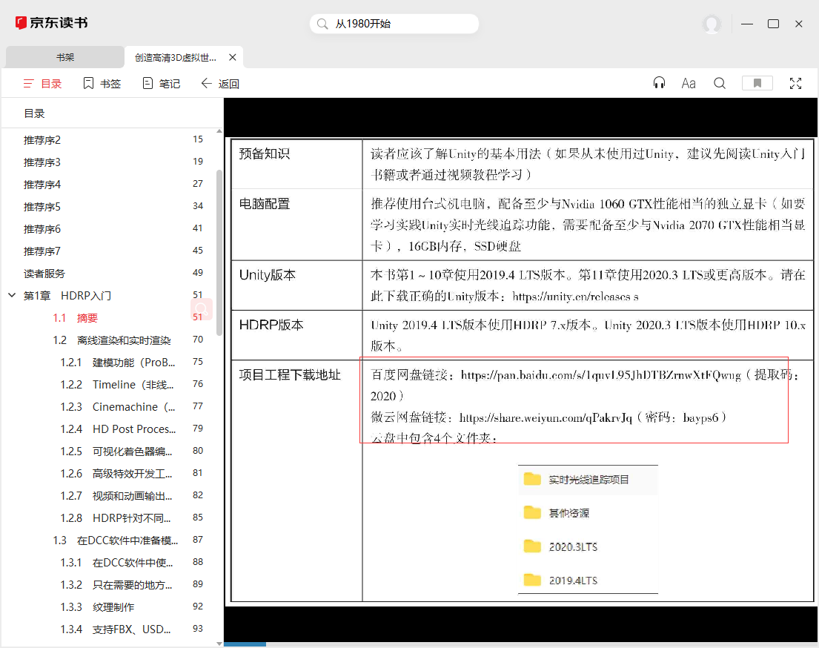
Task: Jump to 第1章 HDRP入门 chapter
Action: point(67,296)
